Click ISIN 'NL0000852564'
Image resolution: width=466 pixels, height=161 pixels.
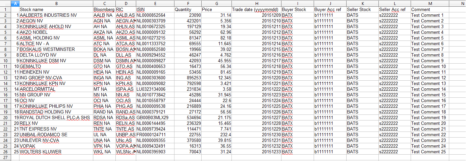(155, 15)
